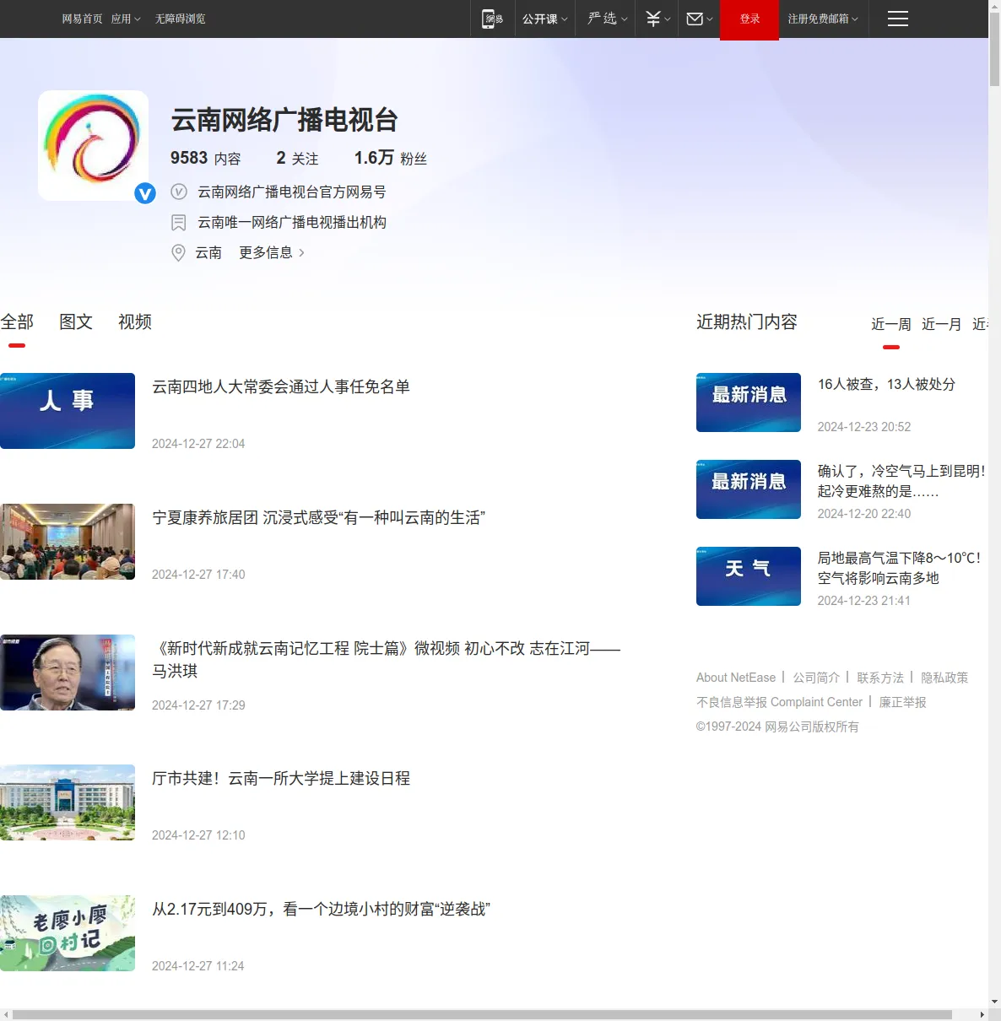The height and width of the screenshot is (1021, 1001).
Task: Click the official certification V icon
Action: coord(178,192)
